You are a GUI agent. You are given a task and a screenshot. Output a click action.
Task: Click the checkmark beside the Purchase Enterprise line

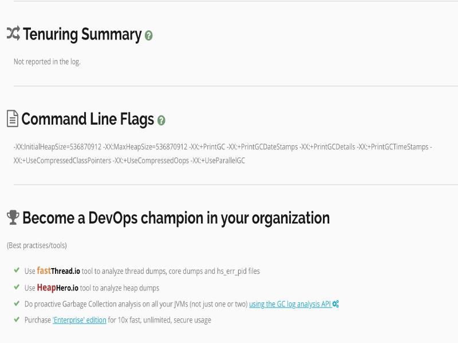[17, 320]
